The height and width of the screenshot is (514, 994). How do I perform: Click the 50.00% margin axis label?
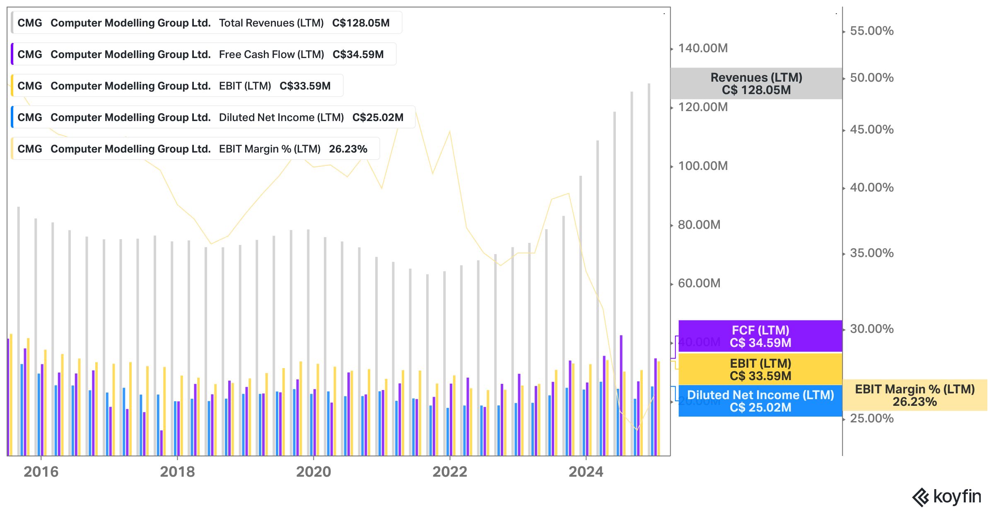click(872, 78)
